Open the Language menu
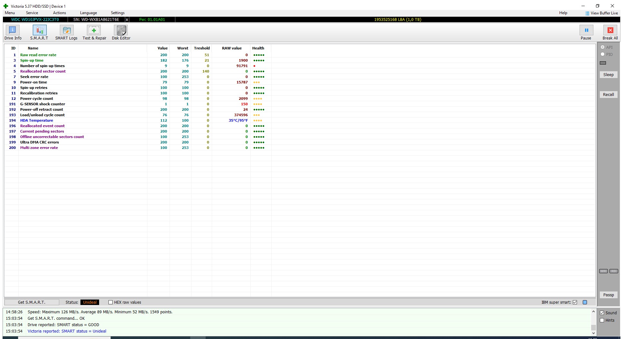623x339 pixels. tap(88, 13)
